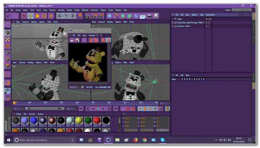The image size is (260, 148).
Task: Expand the Old Fredbear object tree
Action: [173, 26]
